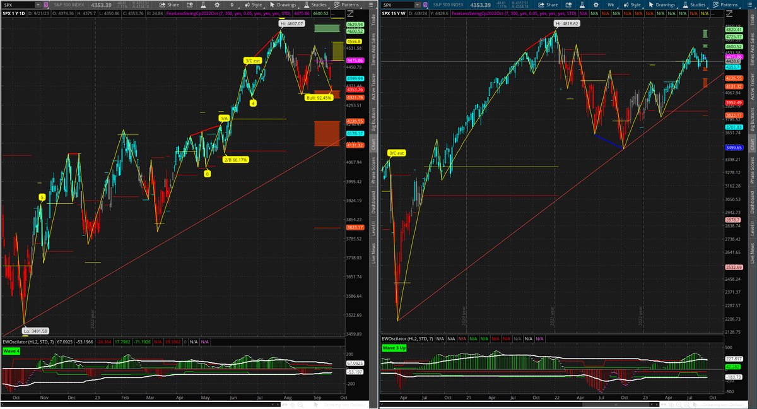Click Bull: 92.45% label on left chart
757x409 pixels.
click(x=319, y=98)
